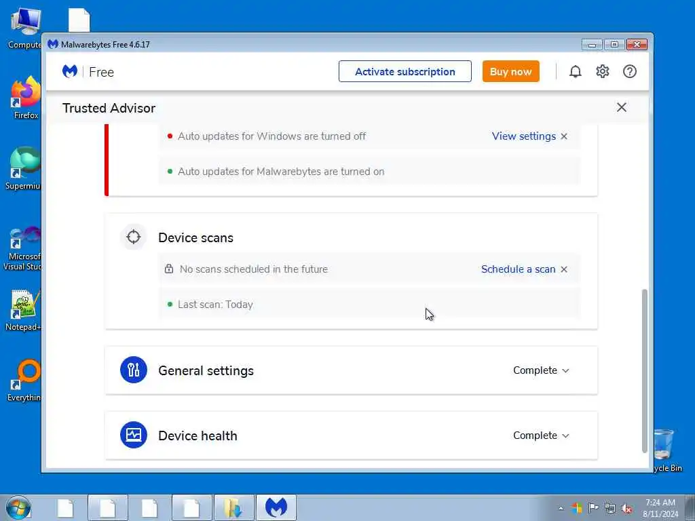Select the Recycle Bin desktop icon
The width and height of the screenshot is (695, 521).
pos(666,450)
